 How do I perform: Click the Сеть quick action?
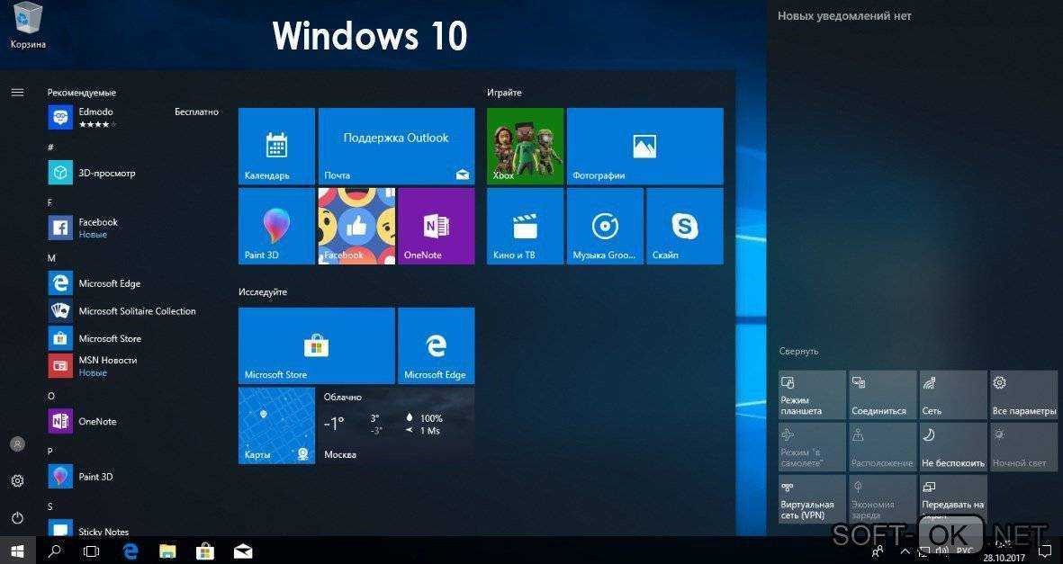[953, 395]
